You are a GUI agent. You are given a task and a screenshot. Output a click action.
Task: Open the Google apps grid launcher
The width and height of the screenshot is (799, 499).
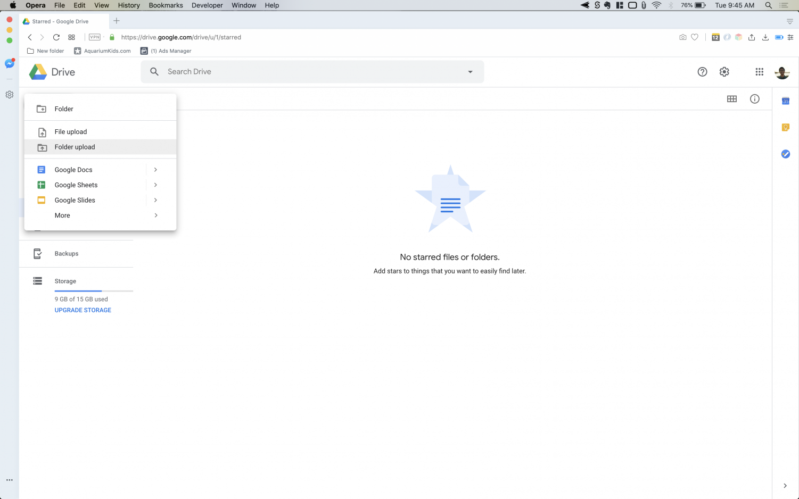759,72
